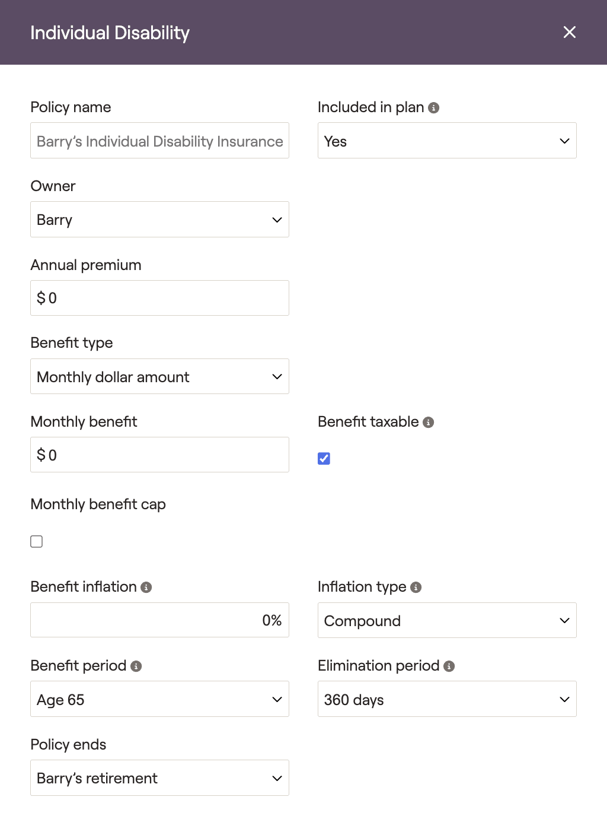Click the Annual premium input field
607x819 pixels.
click(159, 298)
